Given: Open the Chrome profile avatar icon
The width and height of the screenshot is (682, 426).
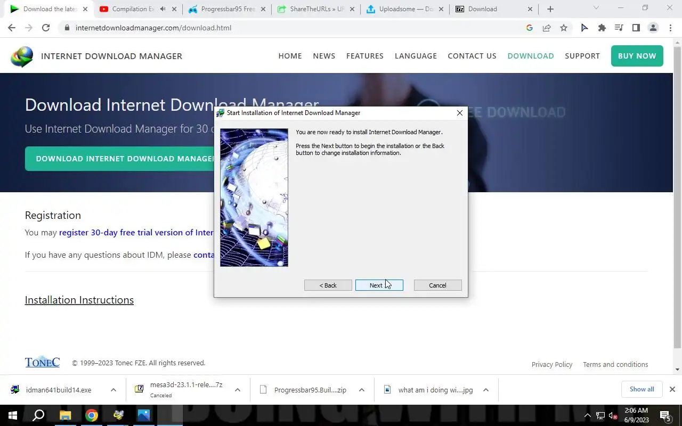Looking at the screenshot, I should pos(653,28).
